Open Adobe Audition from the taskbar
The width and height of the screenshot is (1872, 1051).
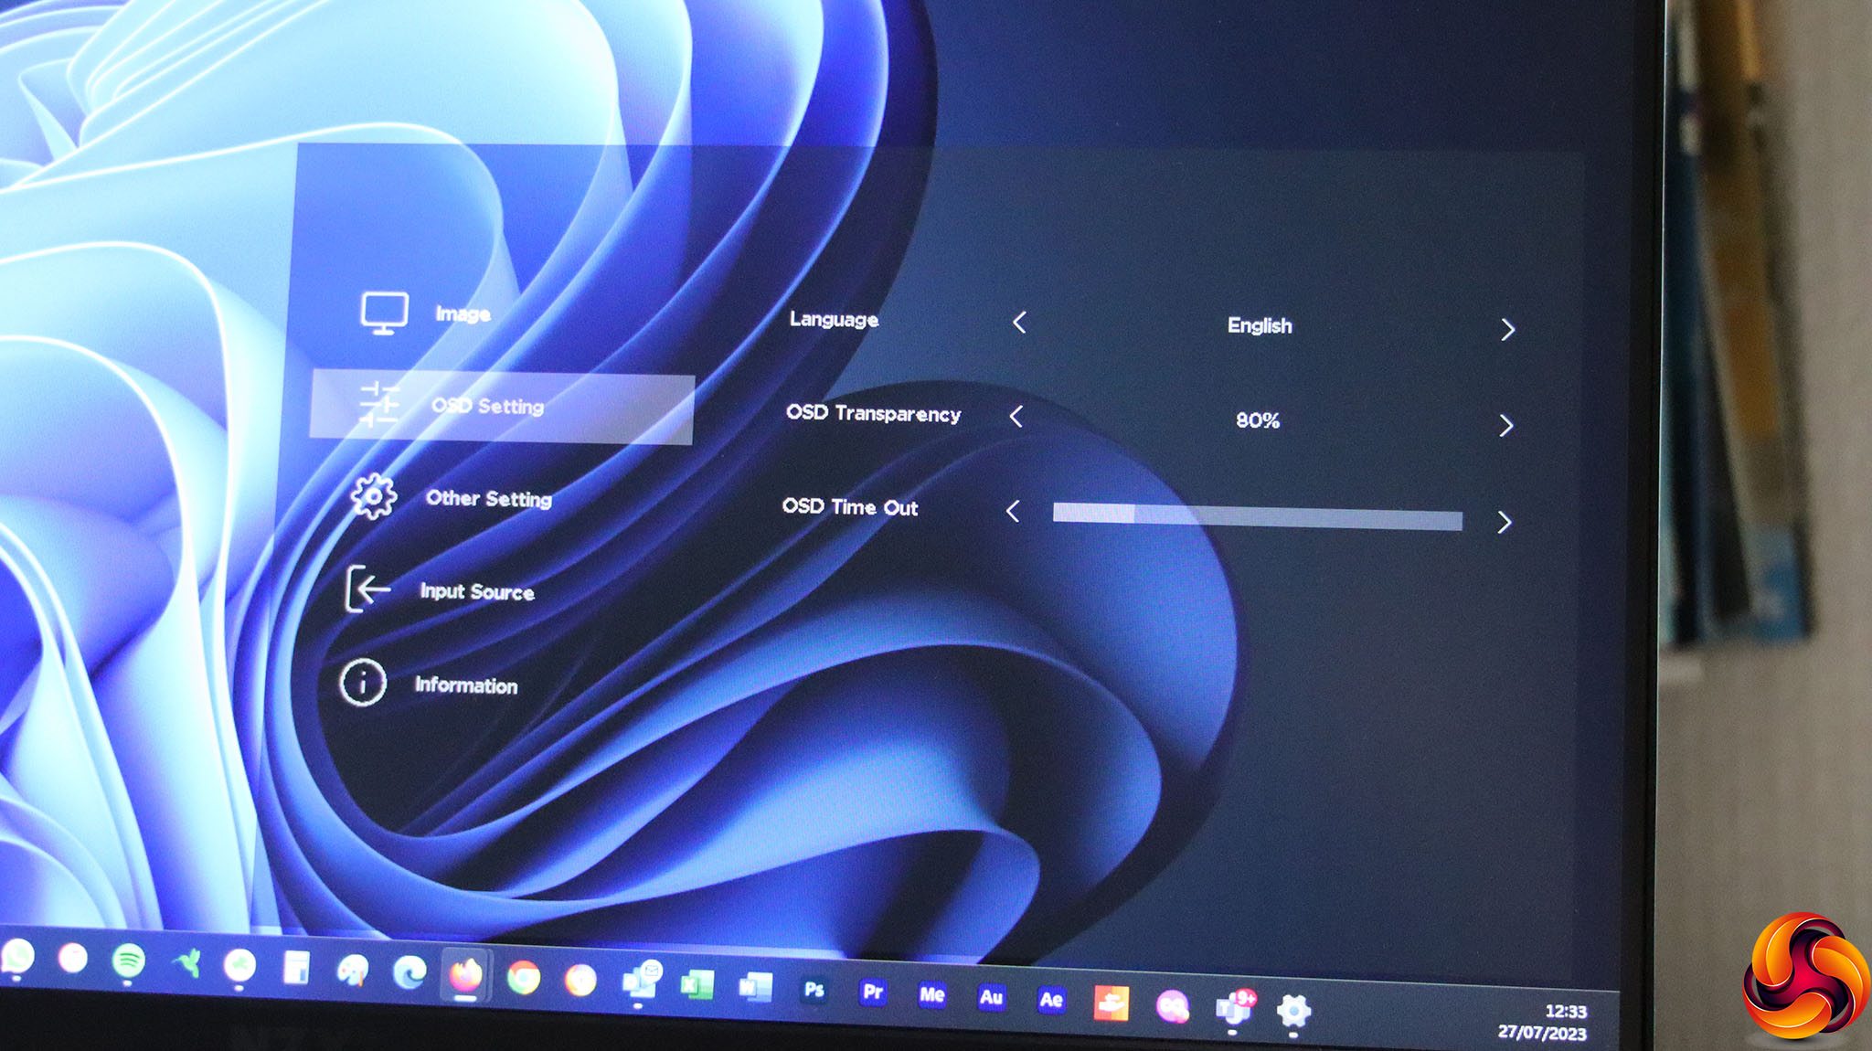click(x=991, y=997)
